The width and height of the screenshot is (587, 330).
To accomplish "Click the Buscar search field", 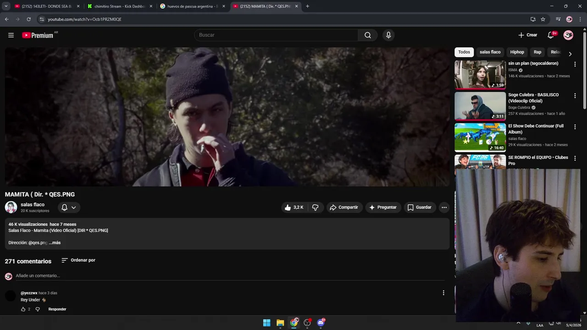I will (x=276, y=35).
